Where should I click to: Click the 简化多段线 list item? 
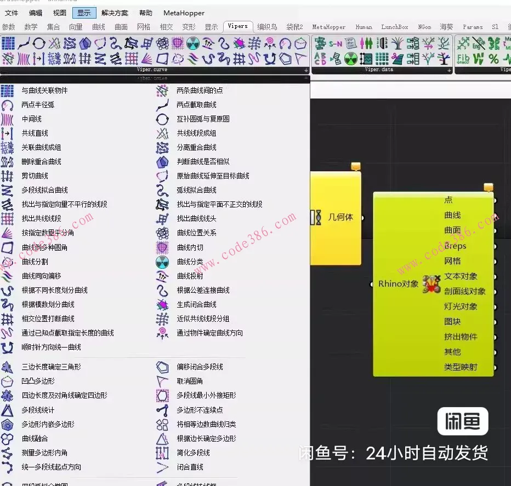click(192, 453)
